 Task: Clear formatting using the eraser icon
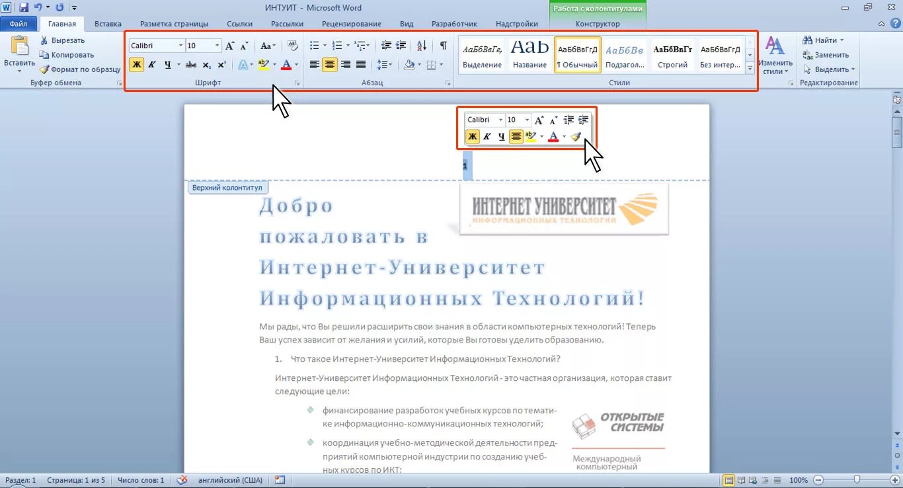293,46
